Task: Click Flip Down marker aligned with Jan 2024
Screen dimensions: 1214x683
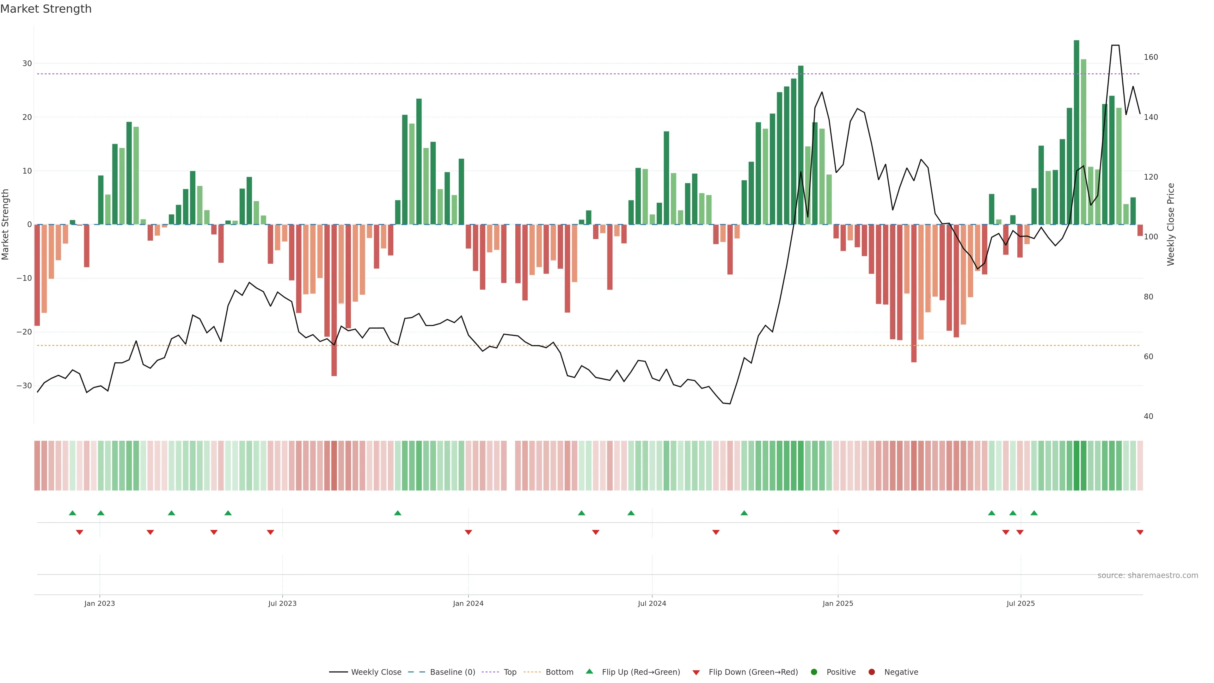Action: (468, 532)
